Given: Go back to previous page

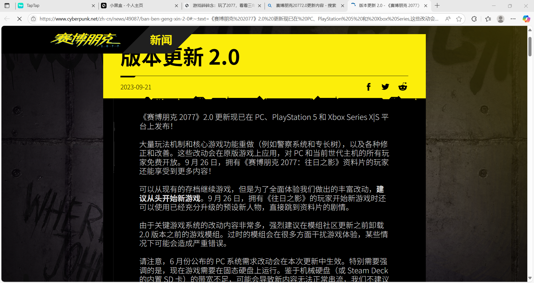Looking at the screenshot, I should (7, 19).
